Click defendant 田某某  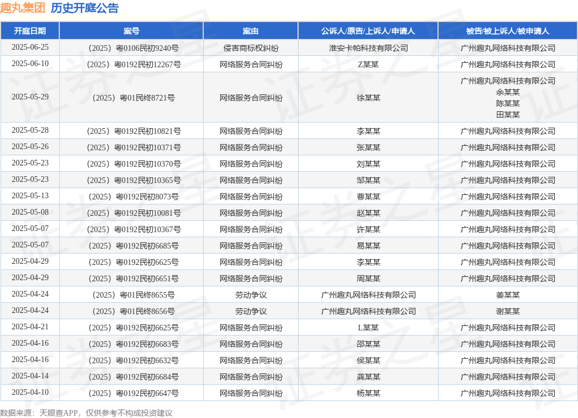pos(507,115)
